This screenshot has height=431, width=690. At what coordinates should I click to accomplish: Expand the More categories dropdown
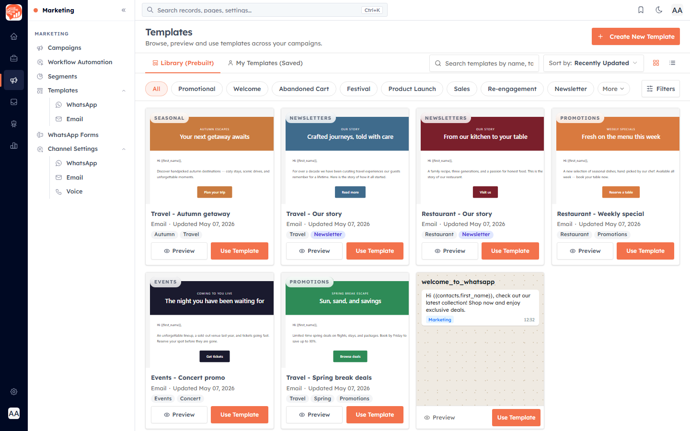[613, 89]
